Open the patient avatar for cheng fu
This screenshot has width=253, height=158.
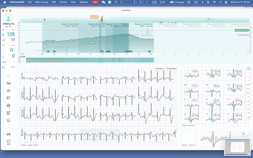pyautogui.click(x=9, y=17)
